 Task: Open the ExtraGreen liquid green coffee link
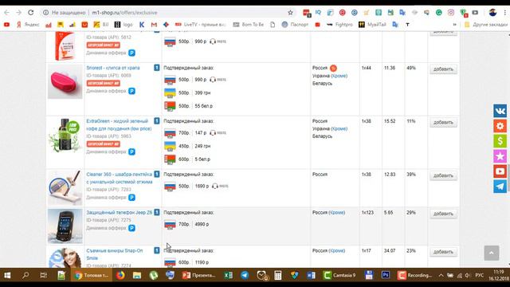pos(119,124)
